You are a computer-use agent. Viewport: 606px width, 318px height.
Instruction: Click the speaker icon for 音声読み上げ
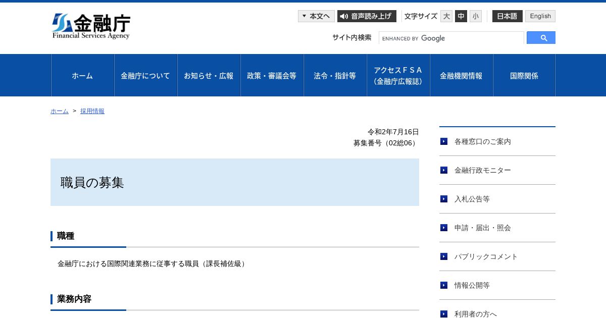point(344,16)
